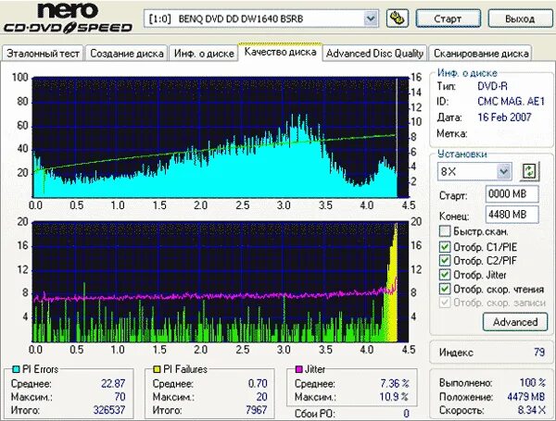The image size is (556, 421).
Task: Switch to the Эталонный тест tab
Action: (43, 54)
